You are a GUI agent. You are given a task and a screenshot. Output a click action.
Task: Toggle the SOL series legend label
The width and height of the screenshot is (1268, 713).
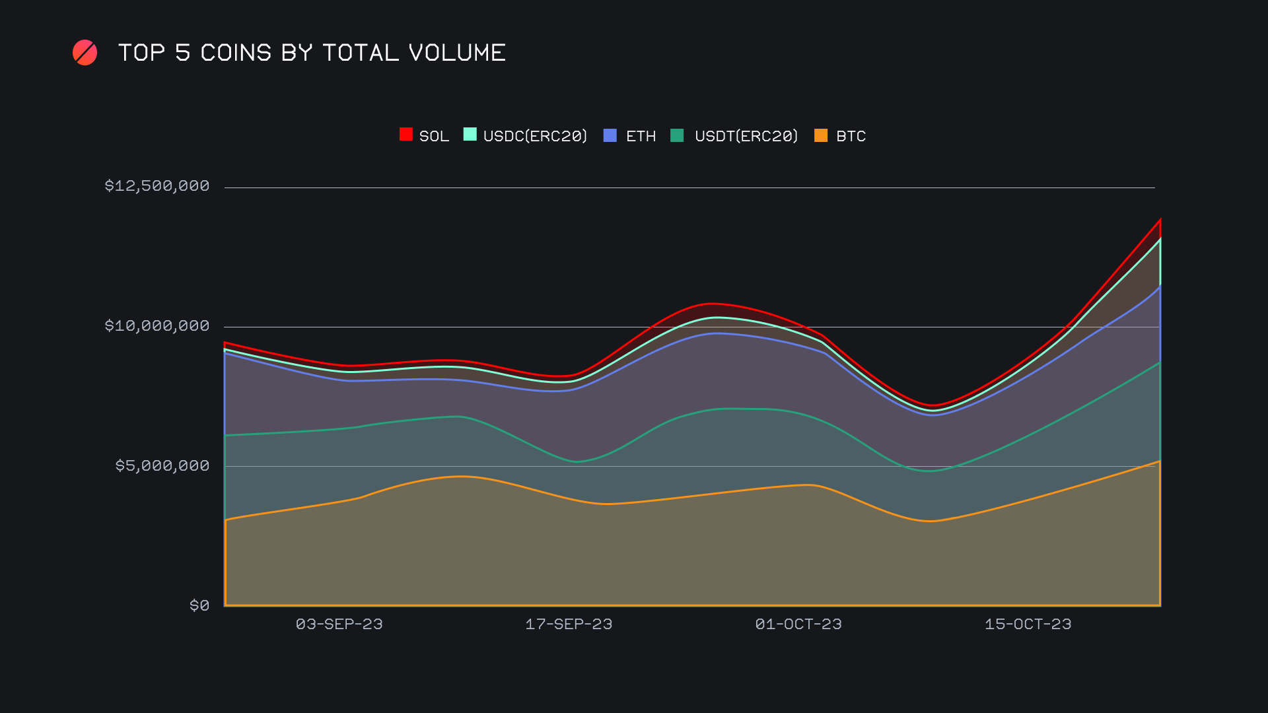[x=434, y=136]
